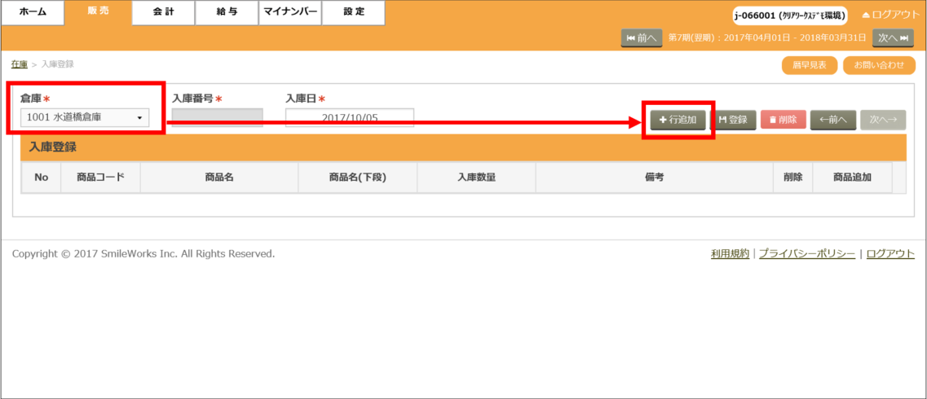Open the 利用規約 link
Image resolution: width=927 pixels, height=399 pixels.
731,254
